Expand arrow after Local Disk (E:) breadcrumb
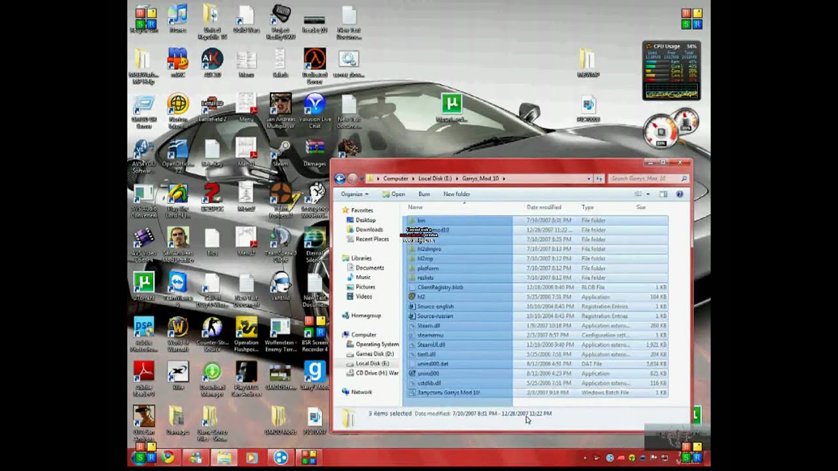 pos(456,179)
